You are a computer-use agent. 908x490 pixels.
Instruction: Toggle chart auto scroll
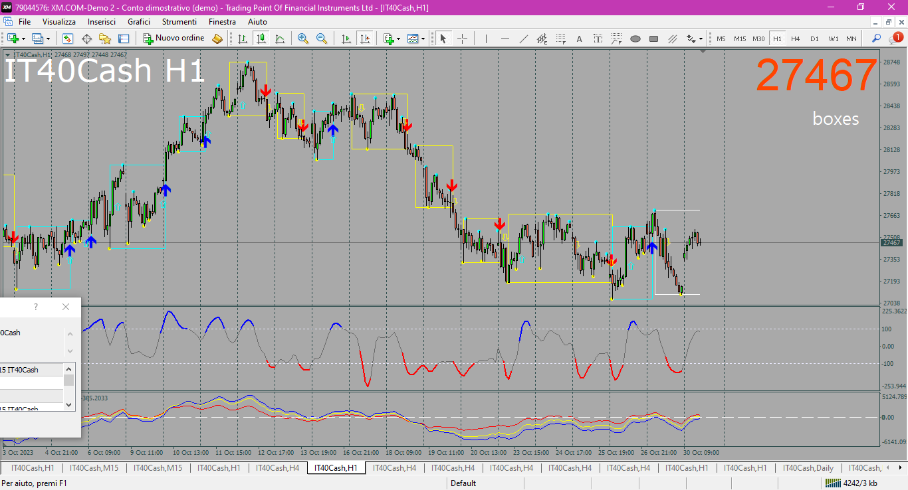[346, 39]
